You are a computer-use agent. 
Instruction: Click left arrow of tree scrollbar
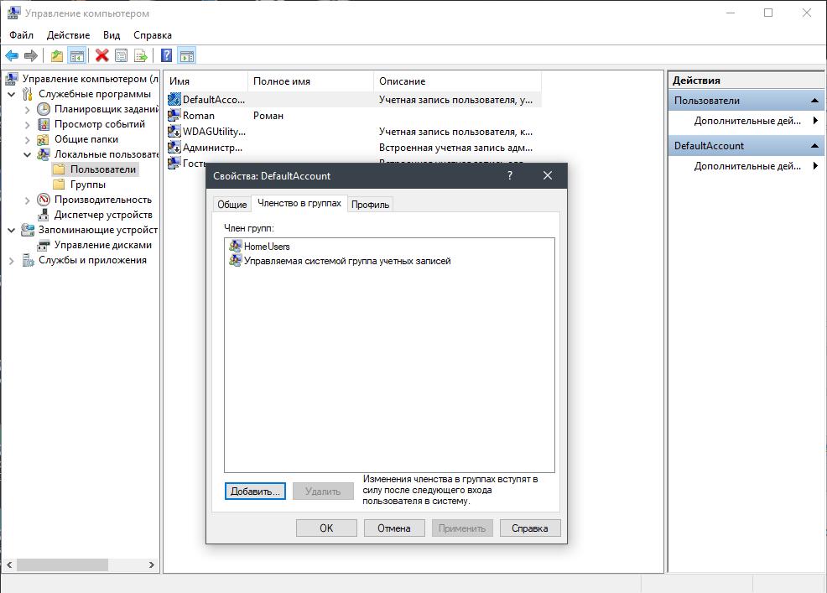(x=9, y=564)
